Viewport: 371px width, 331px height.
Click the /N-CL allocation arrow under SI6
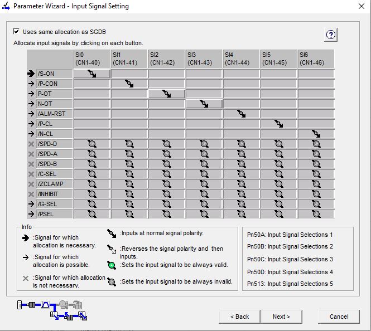(x=316, y=134)
